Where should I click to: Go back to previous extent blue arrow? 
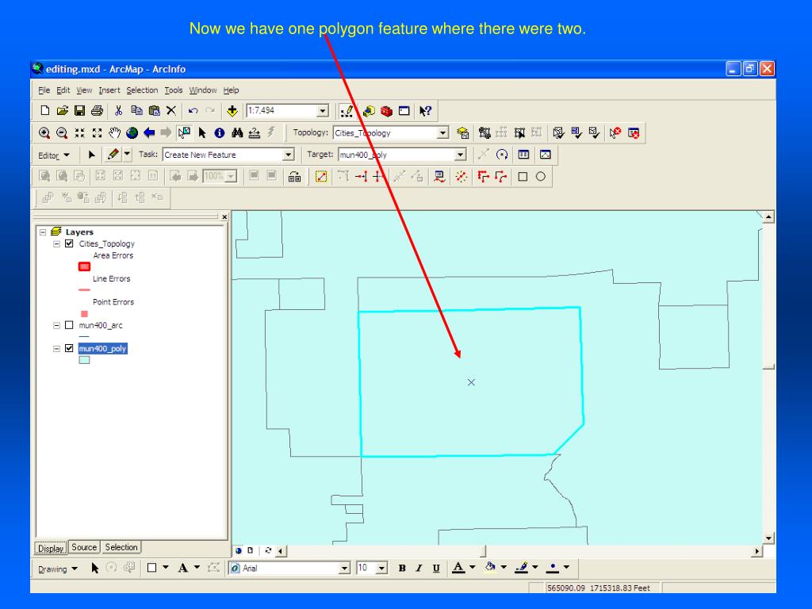(149, 133)
